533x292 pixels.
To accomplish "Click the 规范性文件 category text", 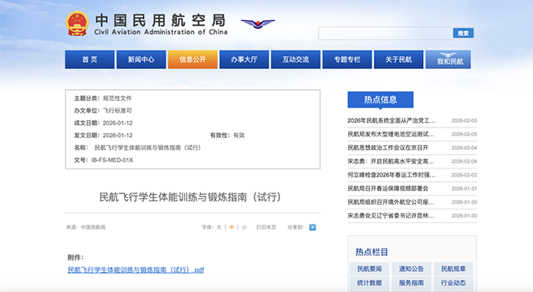I will tap(117, 98).
